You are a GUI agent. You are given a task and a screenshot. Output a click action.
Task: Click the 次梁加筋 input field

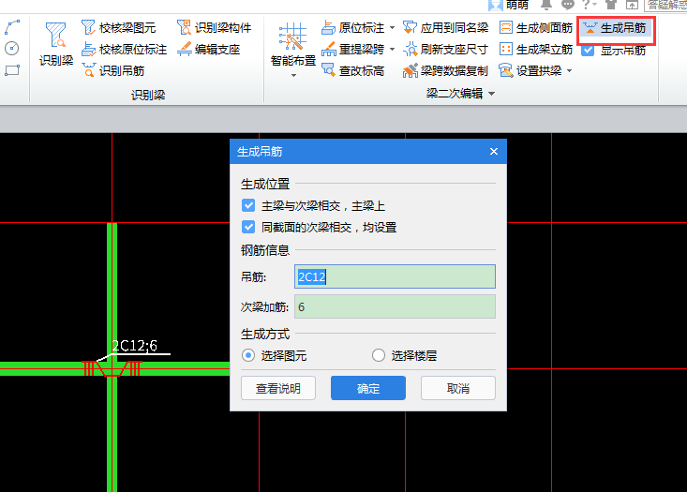tap(395, 306)
